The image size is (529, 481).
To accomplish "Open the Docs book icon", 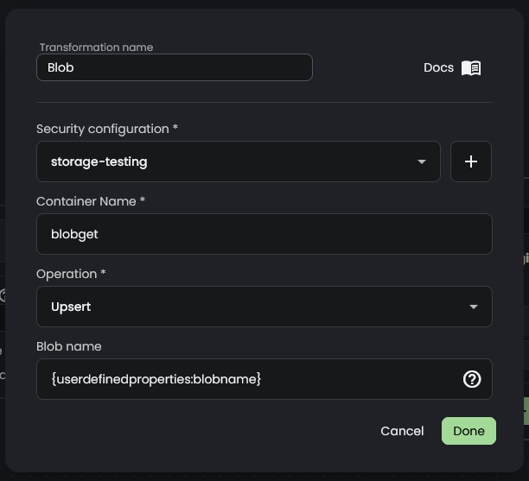I will [471, 68].
